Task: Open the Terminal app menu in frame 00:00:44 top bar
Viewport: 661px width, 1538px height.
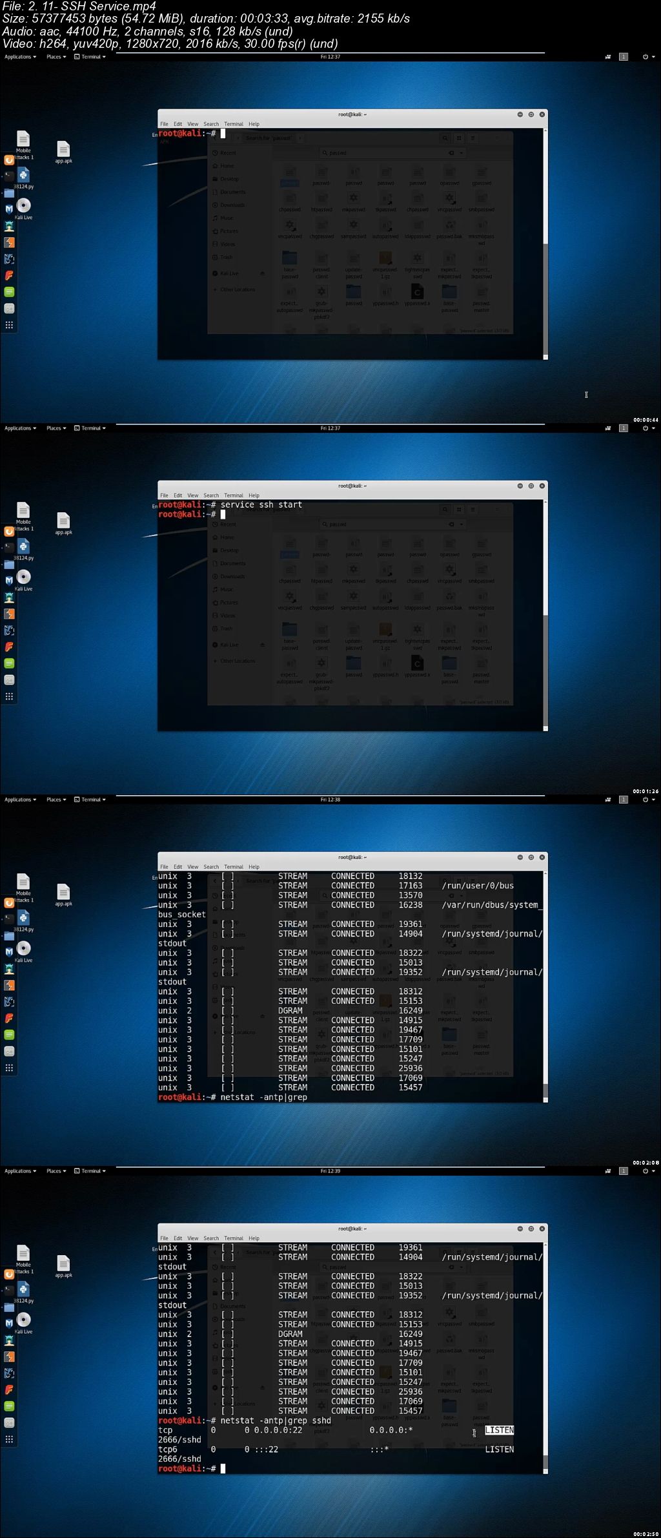Action: 90,57
